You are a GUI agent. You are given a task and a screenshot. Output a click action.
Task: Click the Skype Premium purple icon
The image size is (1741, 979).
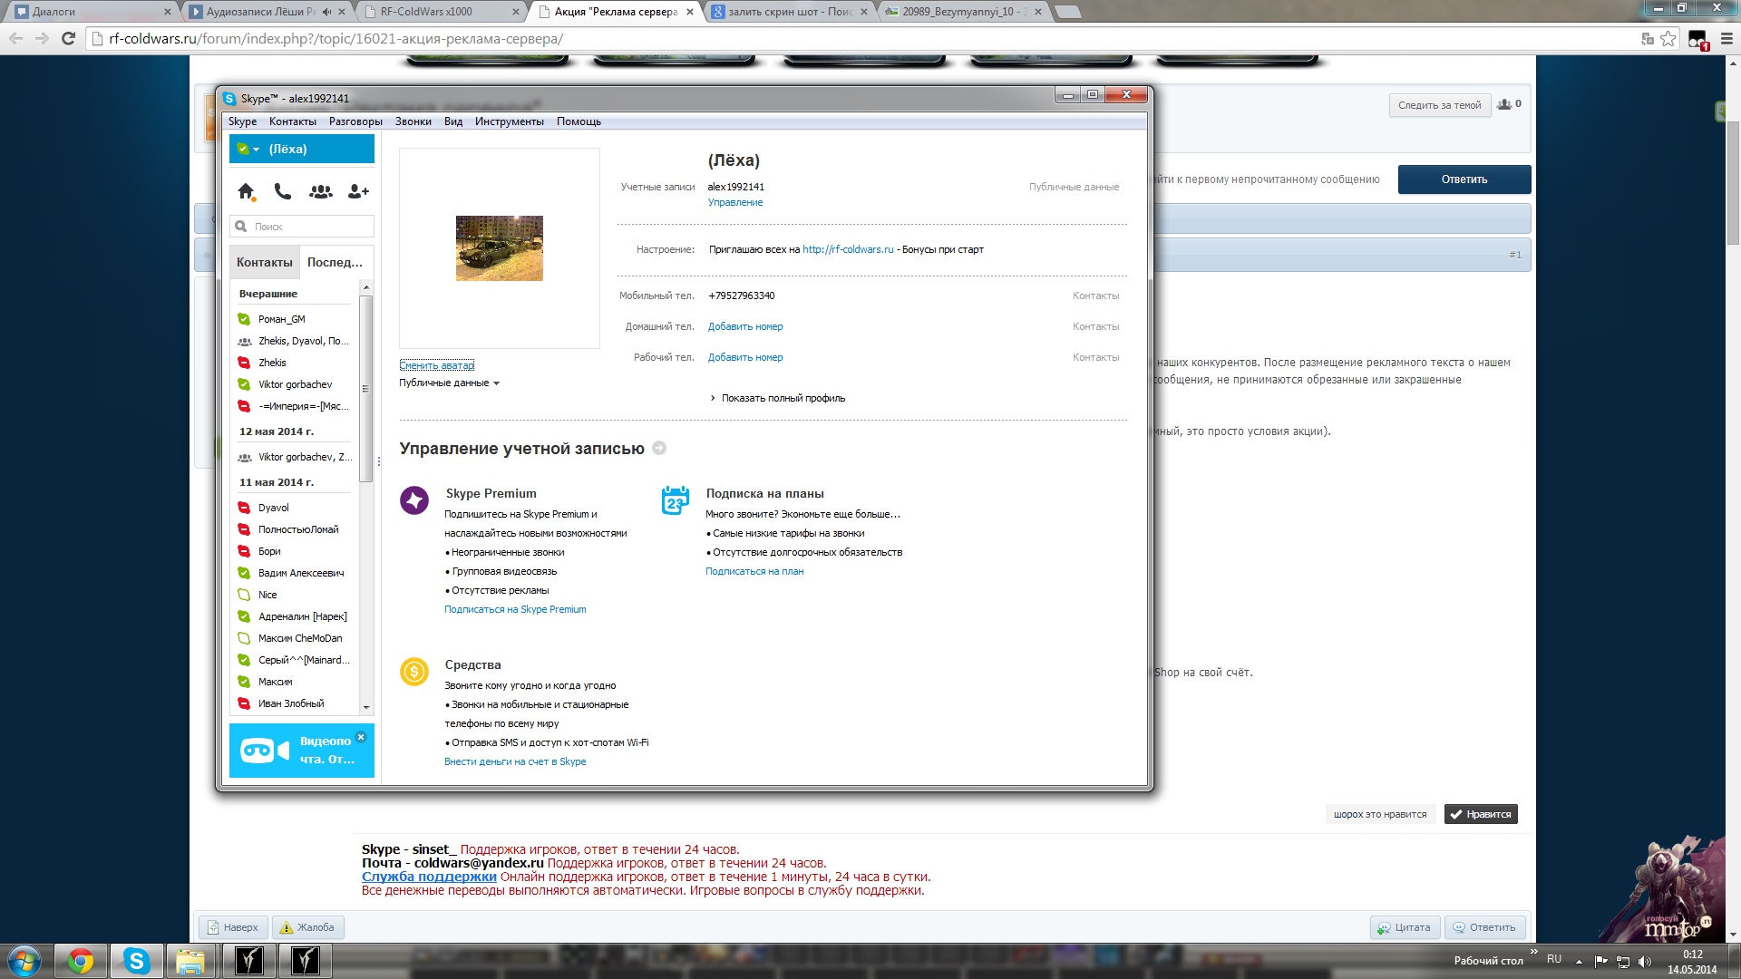point(414,499)
